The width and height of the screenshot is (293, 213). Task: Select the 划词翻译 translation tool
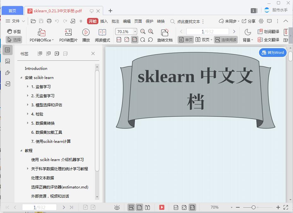coord(267,31)
